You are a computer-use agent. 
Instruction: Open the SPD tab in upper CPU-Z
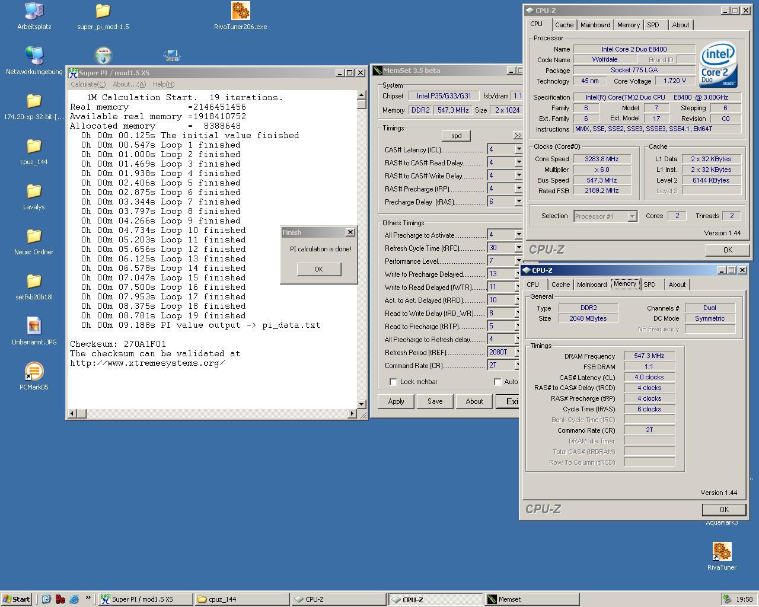(x=653, y=25)
